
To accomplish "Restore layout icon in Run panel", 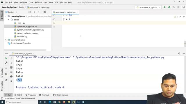I will point(6,74).
